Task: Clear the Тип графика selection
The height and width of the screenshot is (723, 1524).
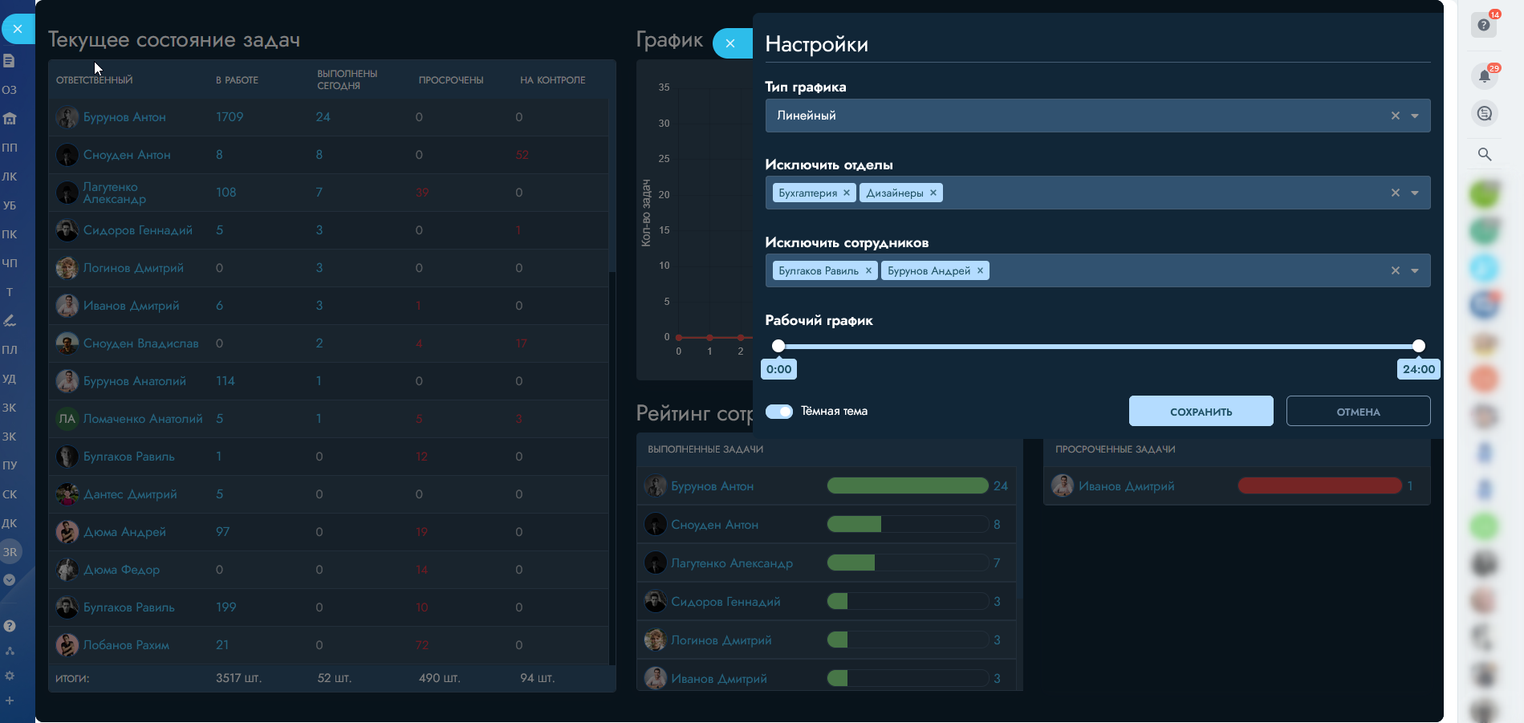Action: [1396, 116]
